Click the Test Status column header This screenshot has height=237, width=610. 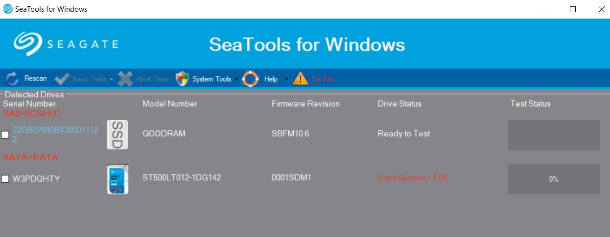tap(530, 104)
